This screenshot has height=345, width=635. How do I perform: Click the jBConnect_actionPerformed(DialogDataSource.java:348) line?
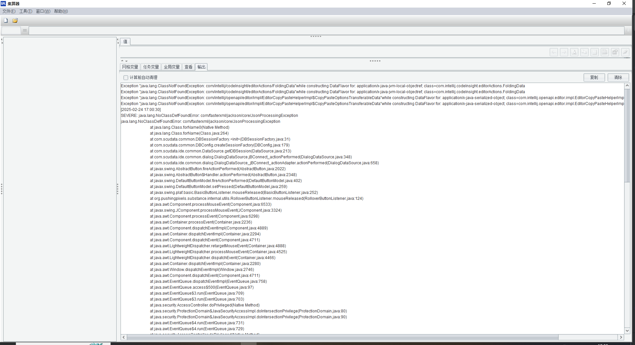[251, 157]
